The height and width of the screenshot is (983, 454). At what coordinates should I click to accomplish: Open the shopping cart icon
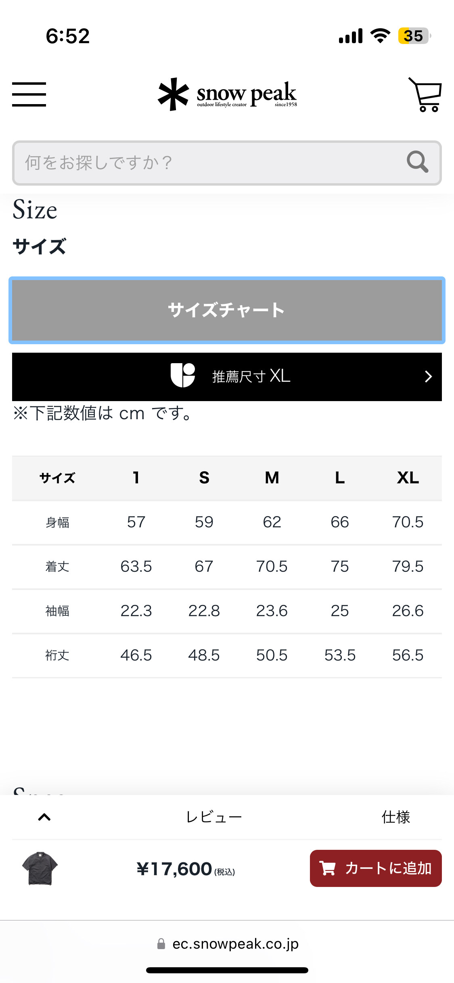425,94
